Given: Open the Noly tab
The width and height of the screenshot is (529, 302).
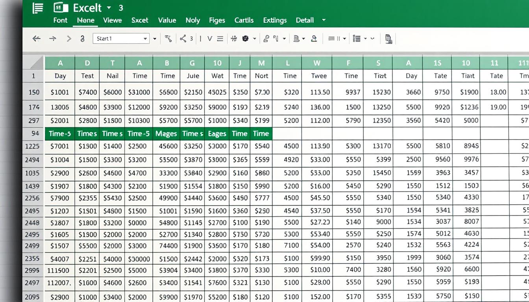Looking at the screenshot, I should [192, 20].
